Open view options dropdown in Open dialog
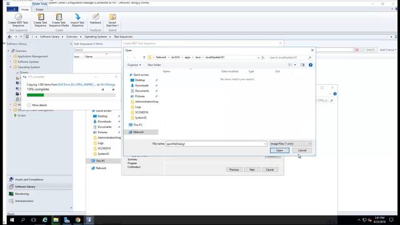 click(x=295, y=65)
